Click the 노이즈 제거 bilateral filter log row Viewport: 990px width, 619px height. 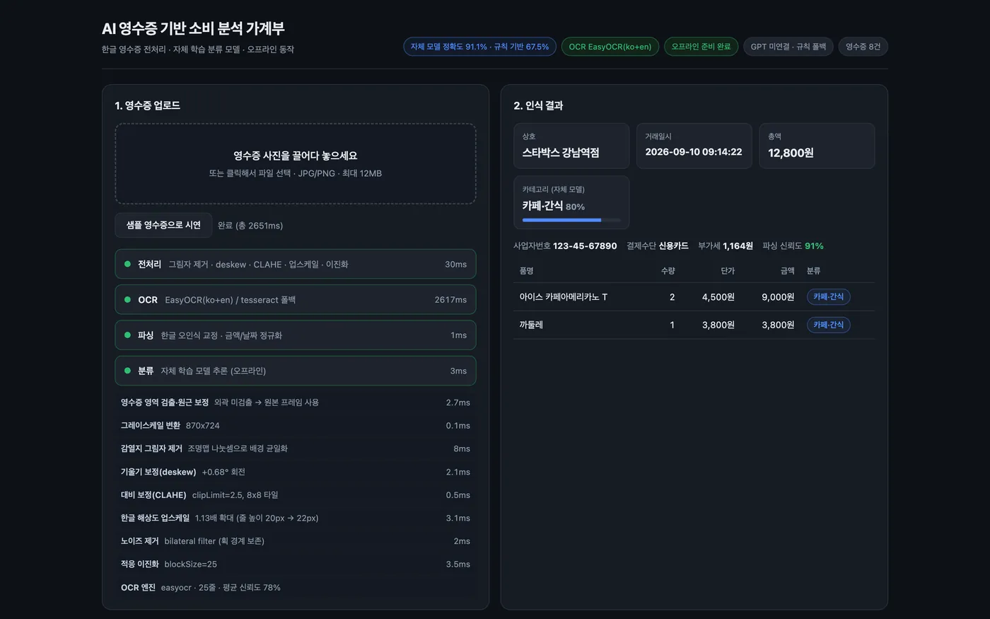click(x=296, y=541)
